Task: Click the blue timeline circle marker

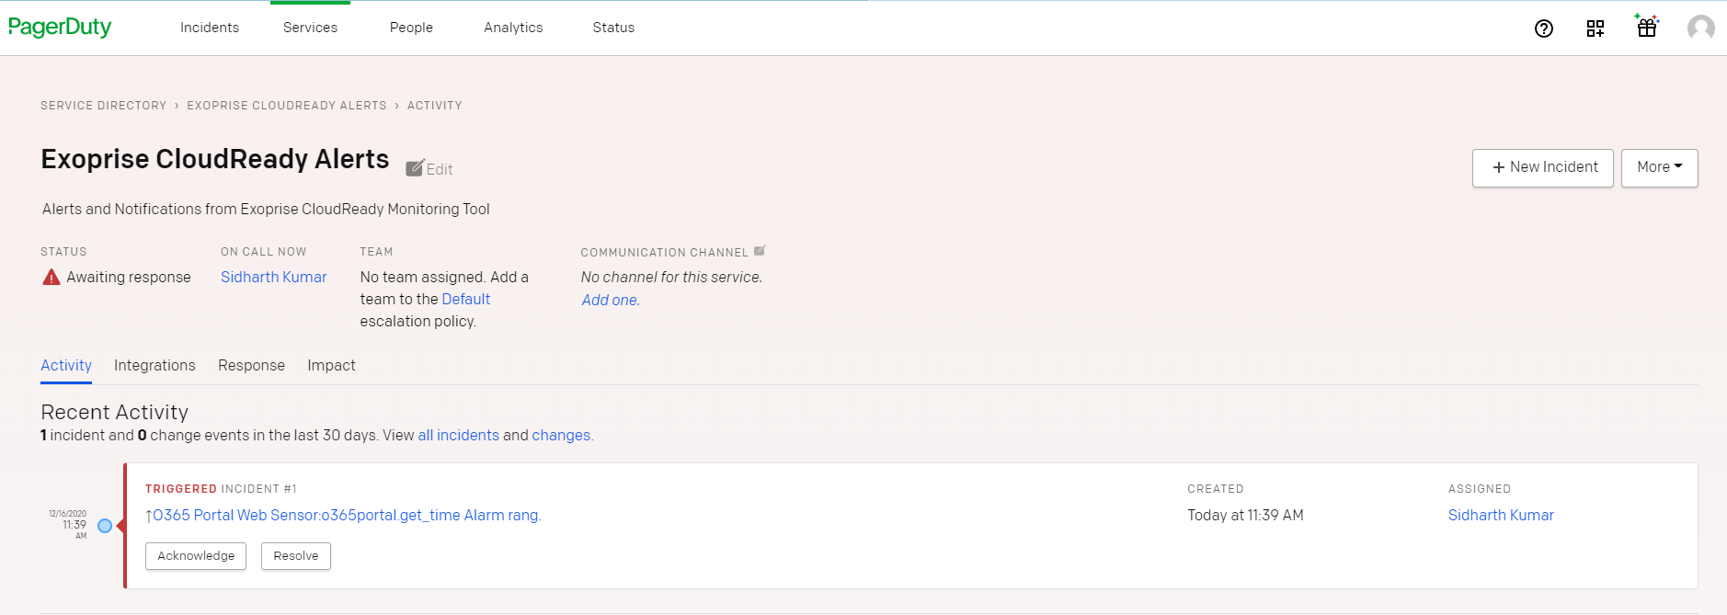Action: [105, 526]
